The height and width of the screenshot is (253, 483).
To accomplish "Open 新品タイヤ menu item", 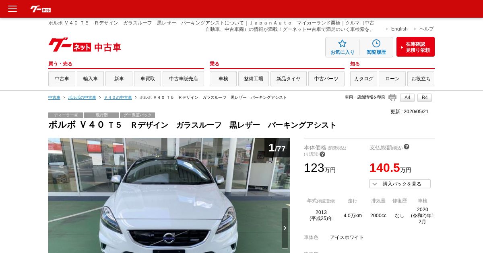I will point(289,79).
